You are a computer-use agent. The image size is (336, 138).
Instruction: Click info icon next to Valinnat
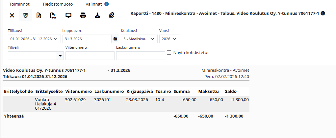(x=107, y=4)
